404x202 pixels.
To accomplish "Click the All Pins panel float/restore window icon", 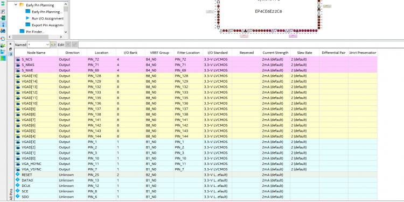I will pos(11,49).
